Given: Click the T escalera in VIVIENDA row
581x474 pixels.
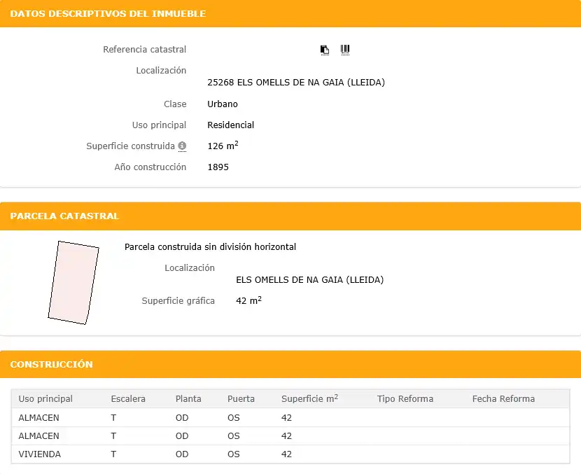Looking at the screenshot, I should click(x=113, y=454).
